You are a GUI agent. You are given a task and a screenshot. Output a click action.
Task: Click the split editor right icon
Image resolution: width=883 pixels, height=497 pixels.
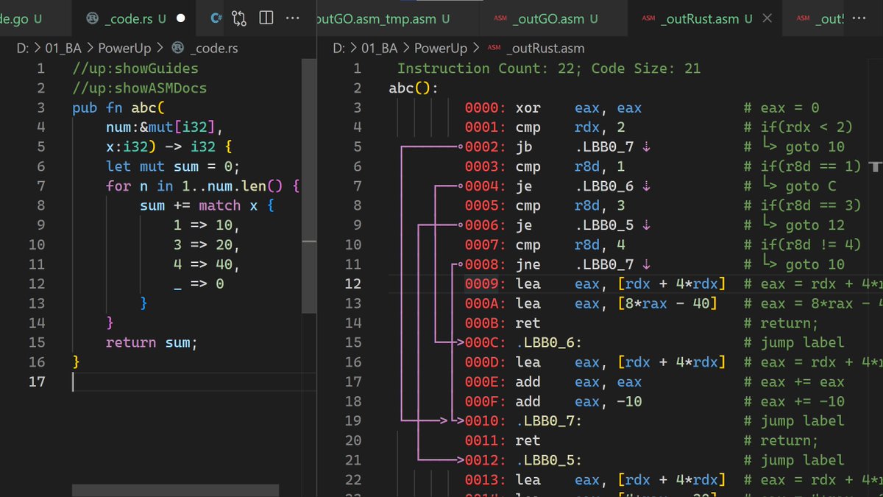pyautogui.click(x=266, y=18)
